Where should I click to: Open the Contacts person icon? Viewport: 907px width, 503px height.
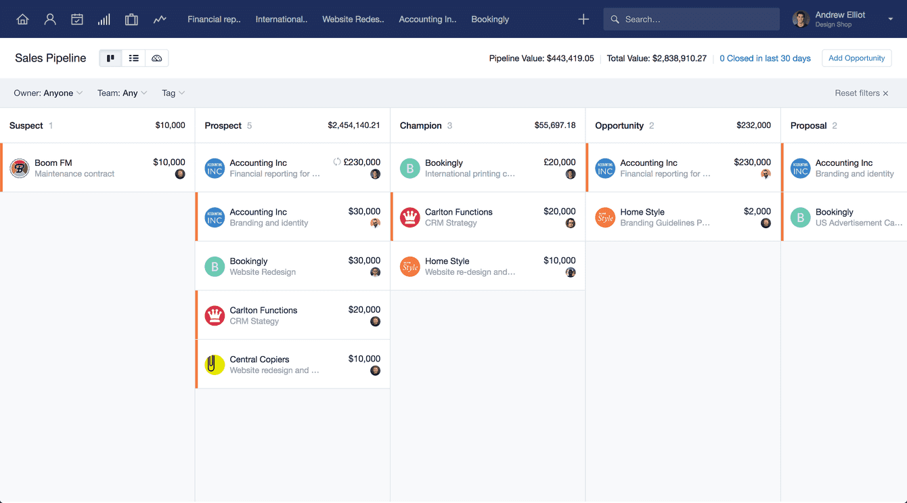pos(50,19)
